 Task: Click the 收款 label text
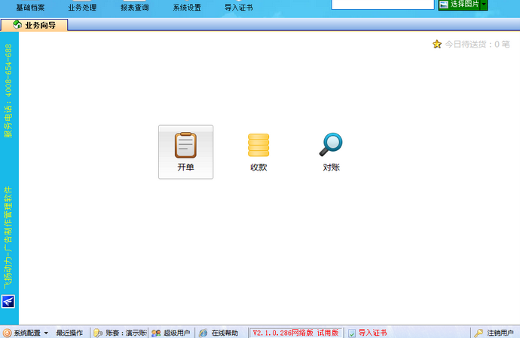[258, 167]
